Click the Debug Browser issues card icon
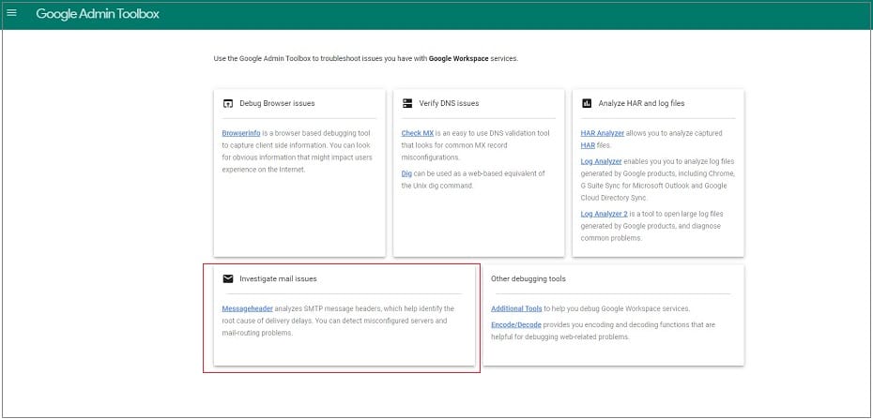Screen dimensions: 873x419 [x=228, y=103]
